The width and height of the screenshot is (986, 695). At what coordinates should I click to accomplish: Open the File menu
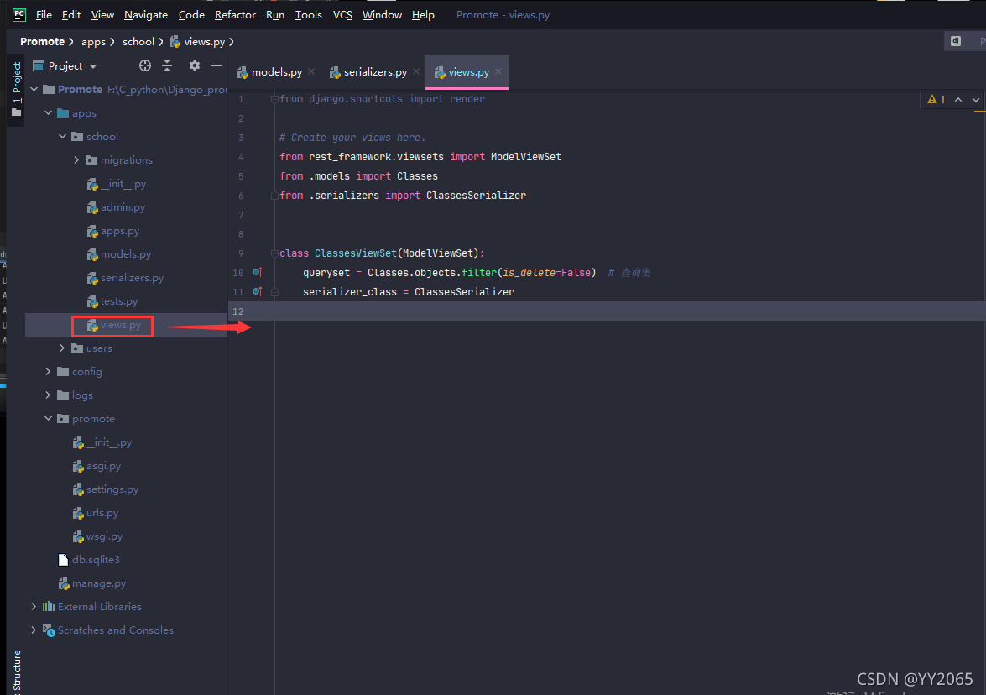pos(44,14)
